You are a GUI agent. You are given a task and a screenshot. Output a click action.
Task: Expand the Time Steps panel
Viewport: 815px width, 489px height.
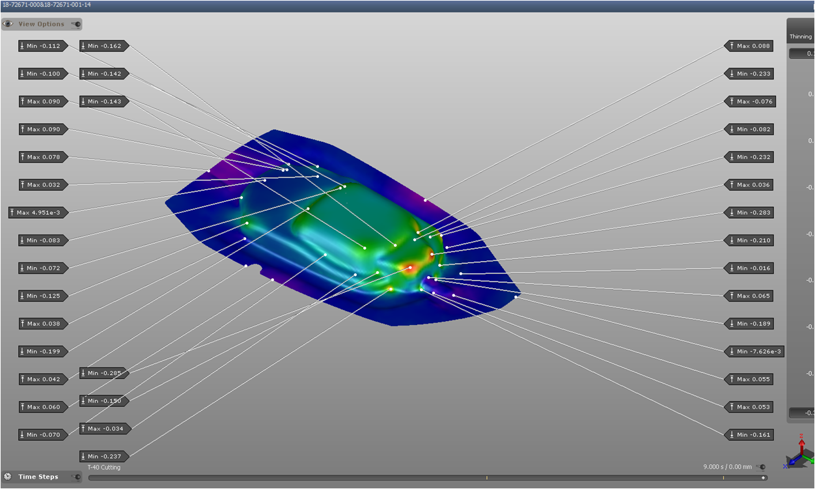pos(38,477)
